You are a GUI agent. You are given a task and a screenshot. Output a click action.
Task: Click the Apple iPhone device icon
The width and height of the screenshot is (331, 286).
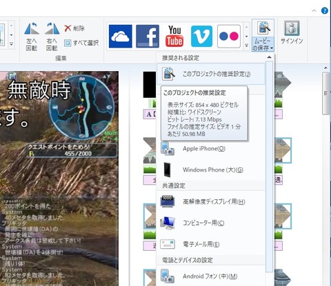(168, 148)
